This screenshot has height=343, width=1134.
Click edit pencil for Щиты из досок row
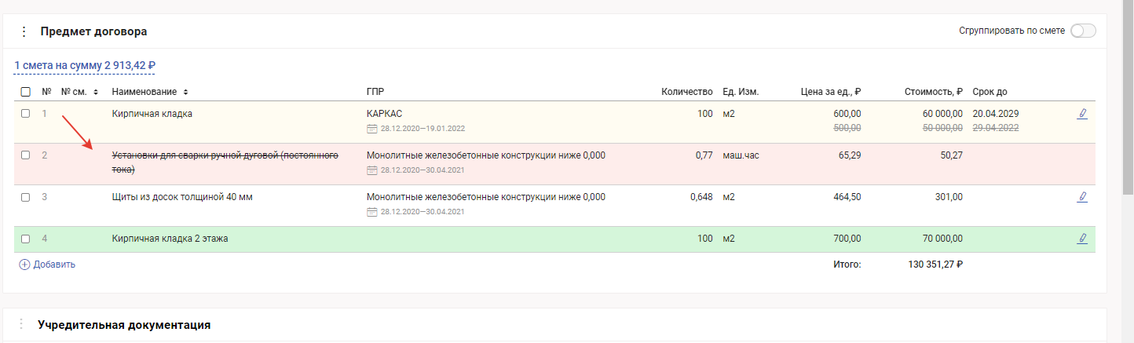coord(1082,197)
